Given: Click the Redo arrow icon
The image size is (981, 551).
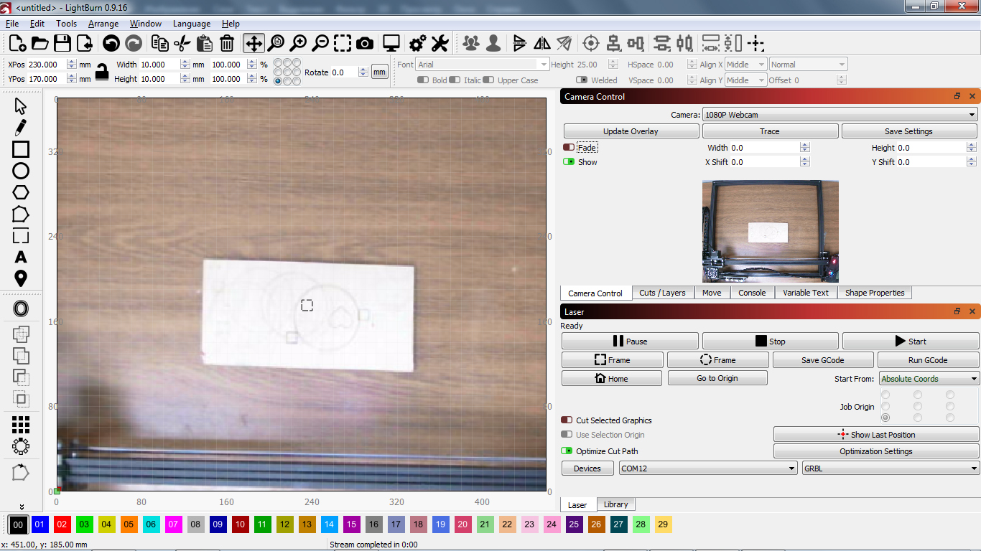Looking at the screenshot, I should point(134,44).
